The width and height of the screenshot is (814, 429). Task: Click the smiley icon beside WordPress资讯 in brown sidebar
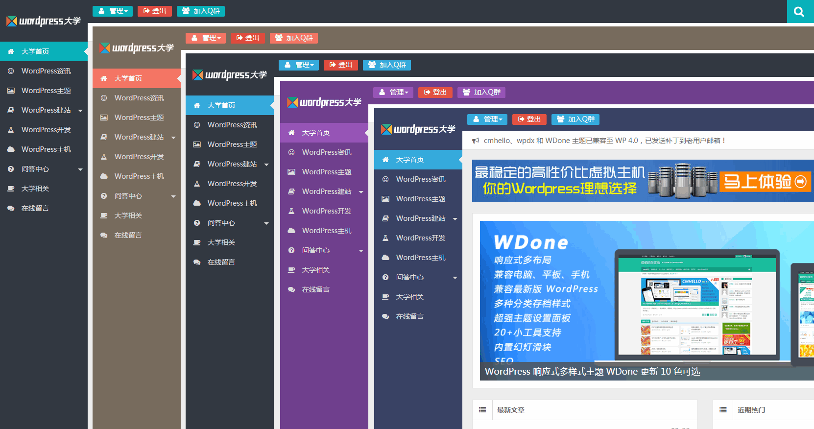104,98
